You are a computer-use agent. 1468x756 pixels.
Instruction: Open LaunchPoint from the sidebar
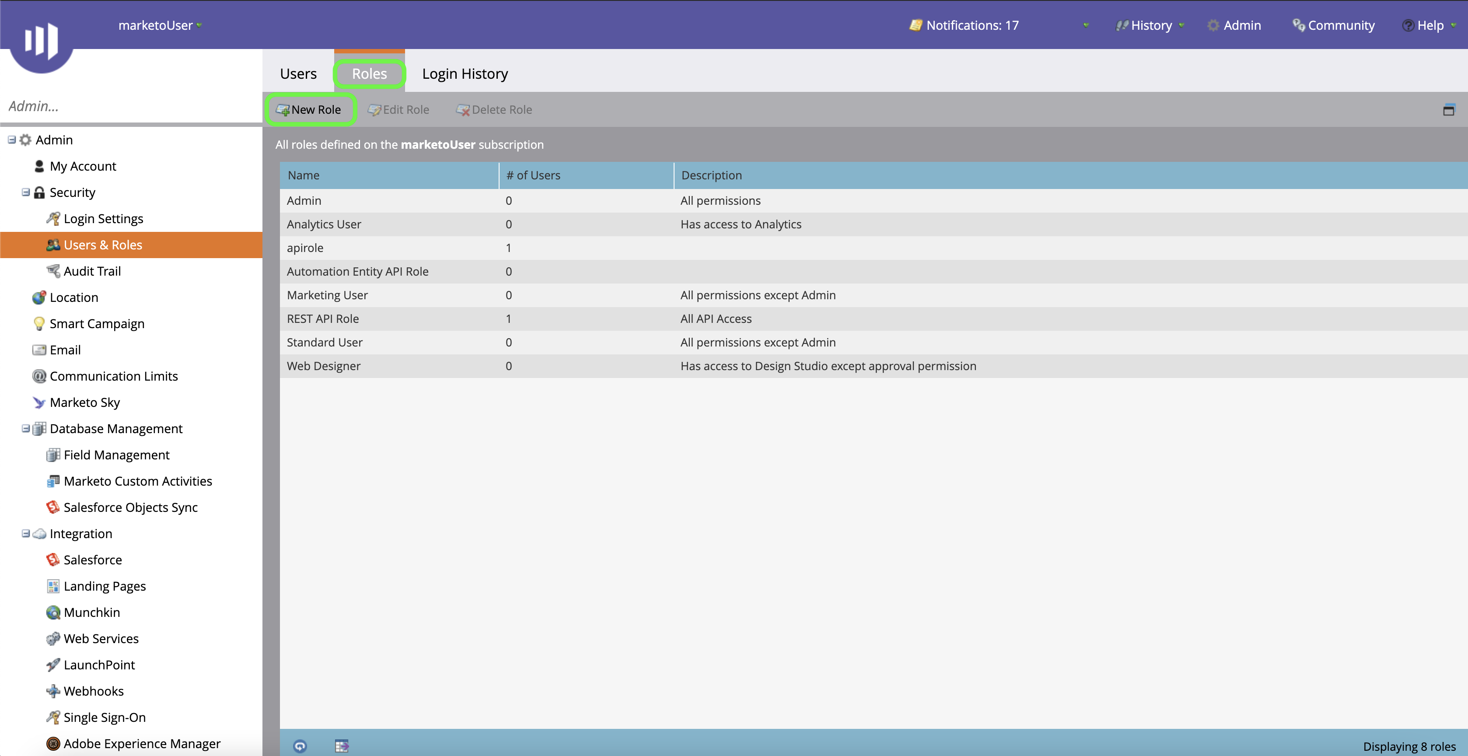click(99, 665)
